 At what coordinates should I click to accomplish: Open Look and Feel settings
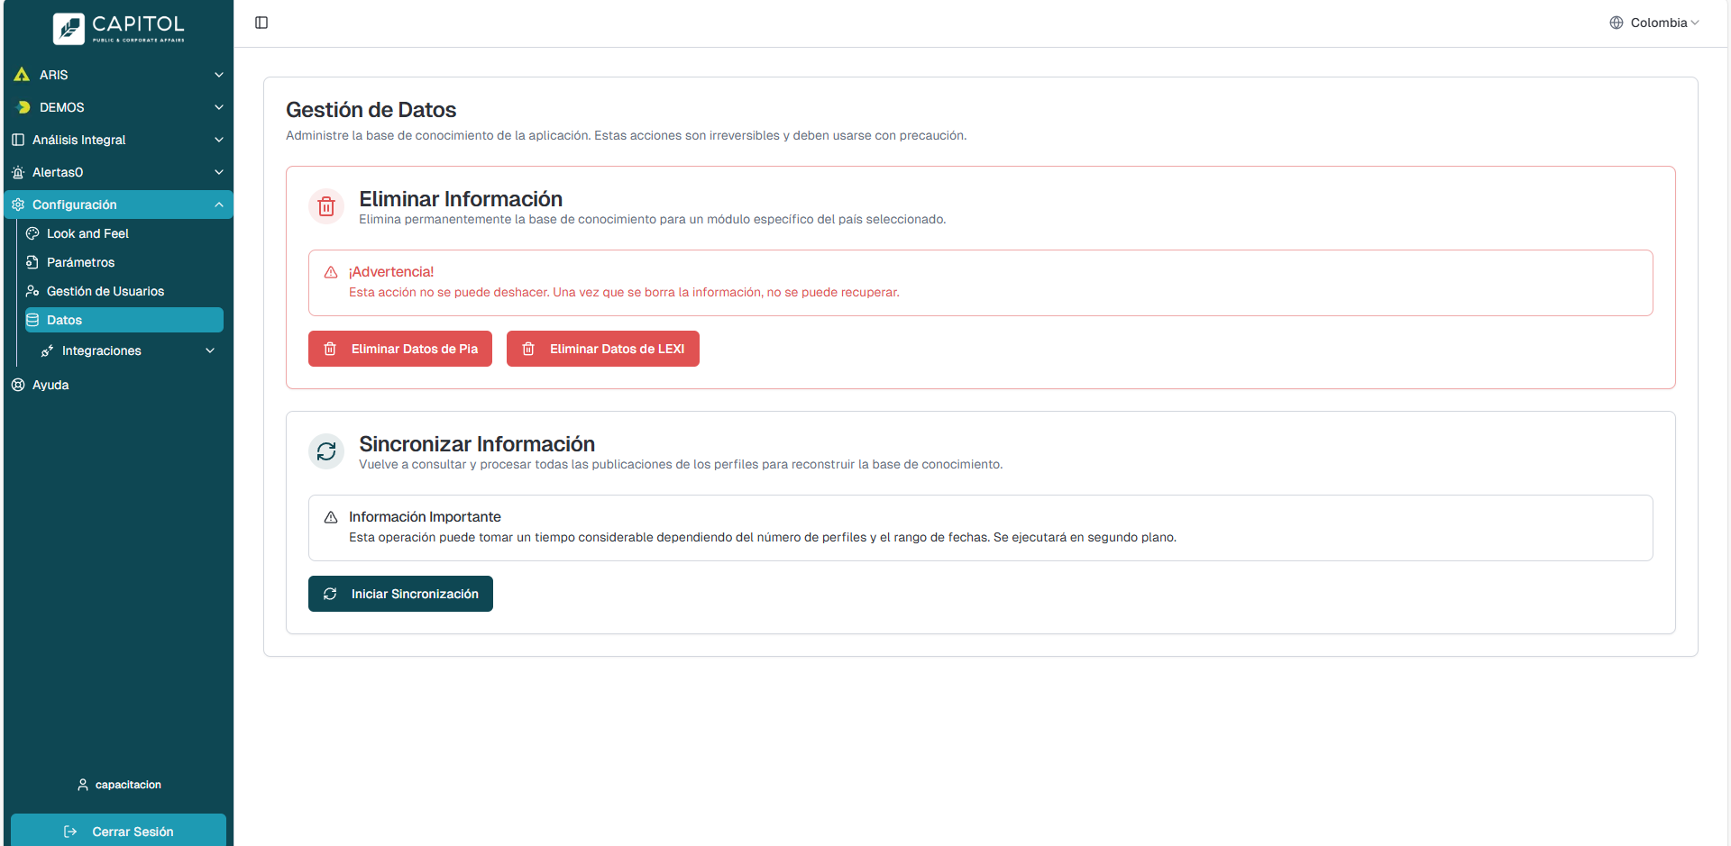tap(87, 233)
